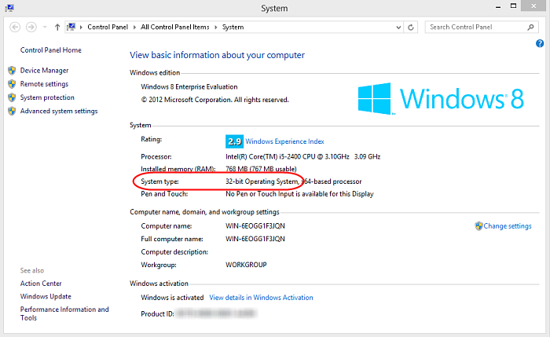550x337 pixels.
Task: Open Device Manager link
Action: coord(44,71)
